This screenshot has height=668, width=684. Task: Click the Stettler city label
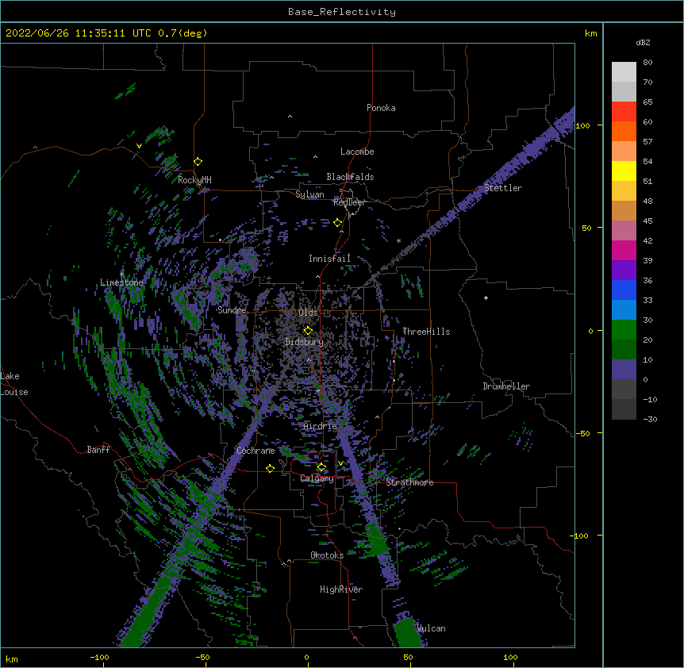click(503, 188)
